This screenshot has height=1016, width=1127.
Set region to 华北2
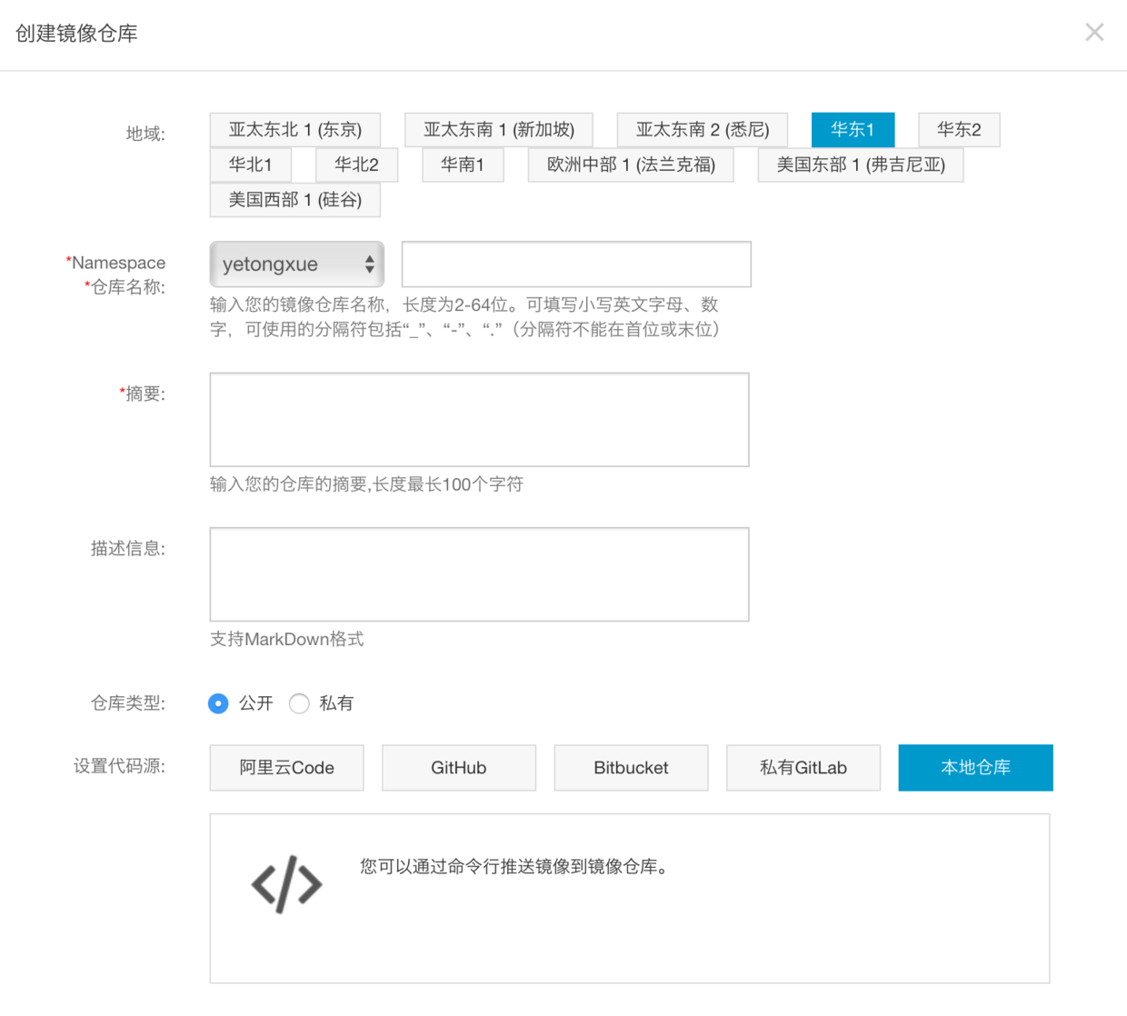356,165
